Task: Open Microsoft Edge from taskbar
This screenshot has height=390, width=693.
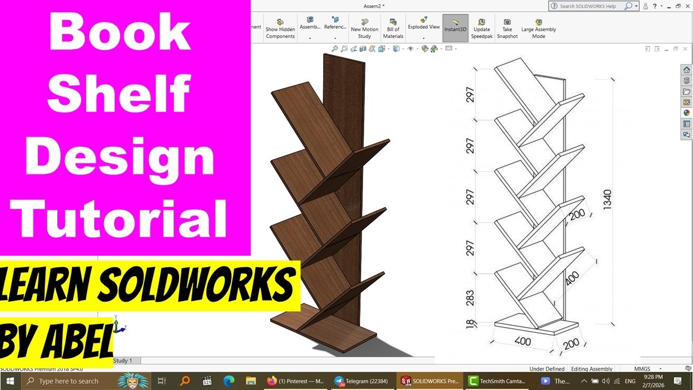Action: 228,381
